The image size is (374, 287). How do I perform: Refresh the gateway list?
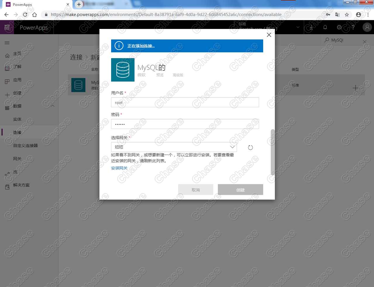(x=250, y=147)
